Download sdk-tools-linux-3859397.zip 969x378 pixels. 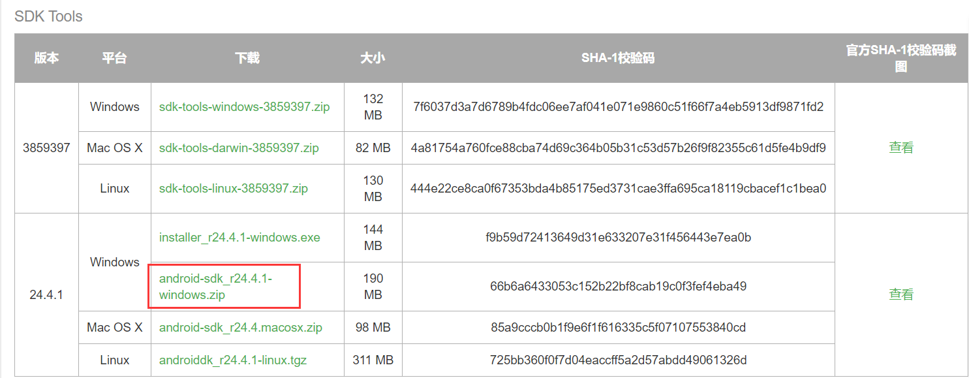tap(234, 189)
